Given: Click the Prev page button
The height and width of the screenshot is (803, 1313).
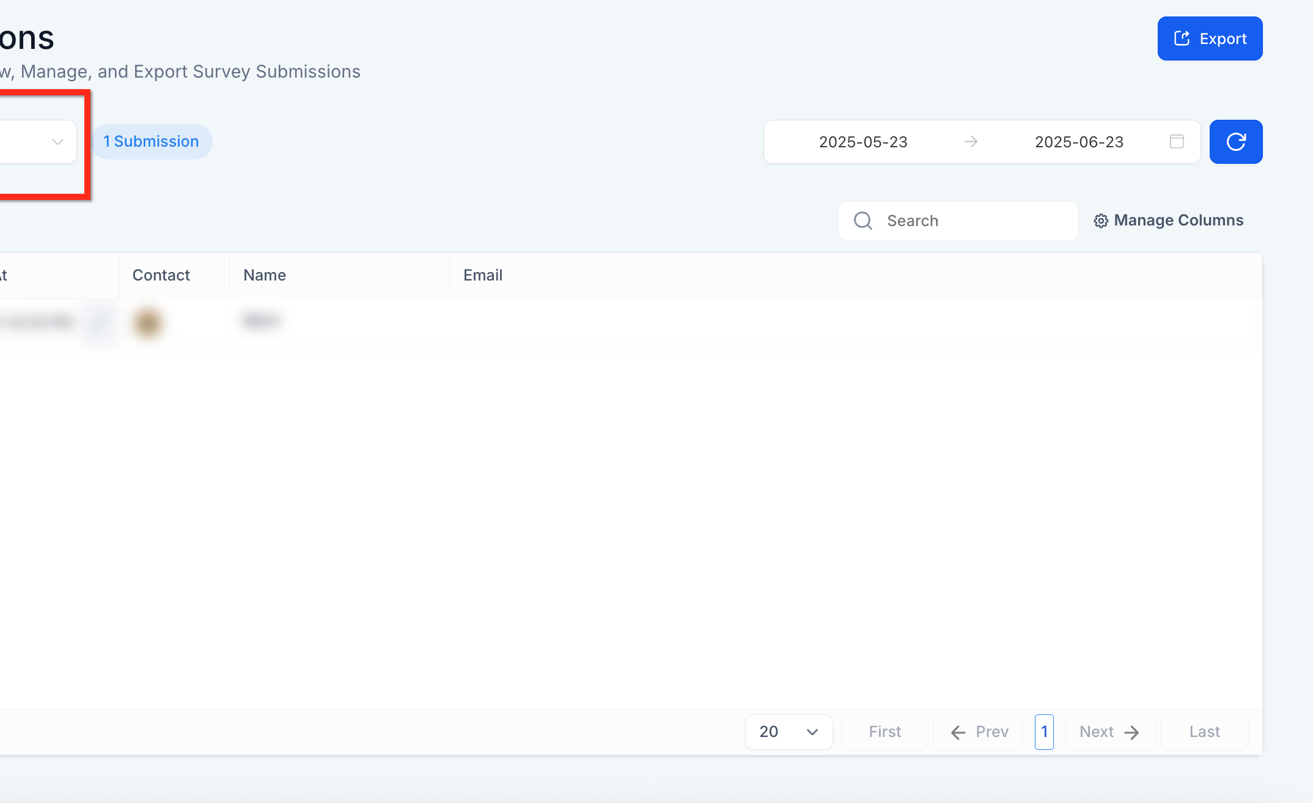Looking at the screenshot, I should click(x=979, y=732).
